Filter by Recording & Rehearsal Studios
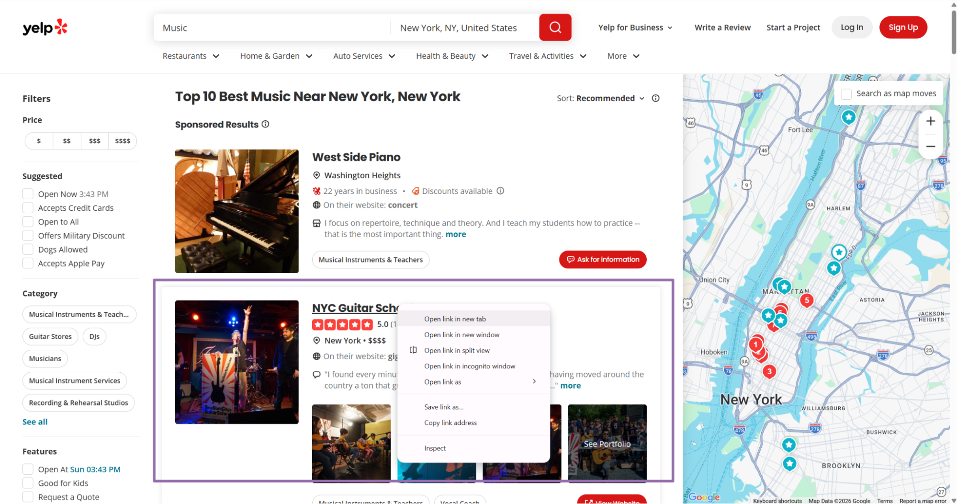957x504 pixels. tap(79, 402)
